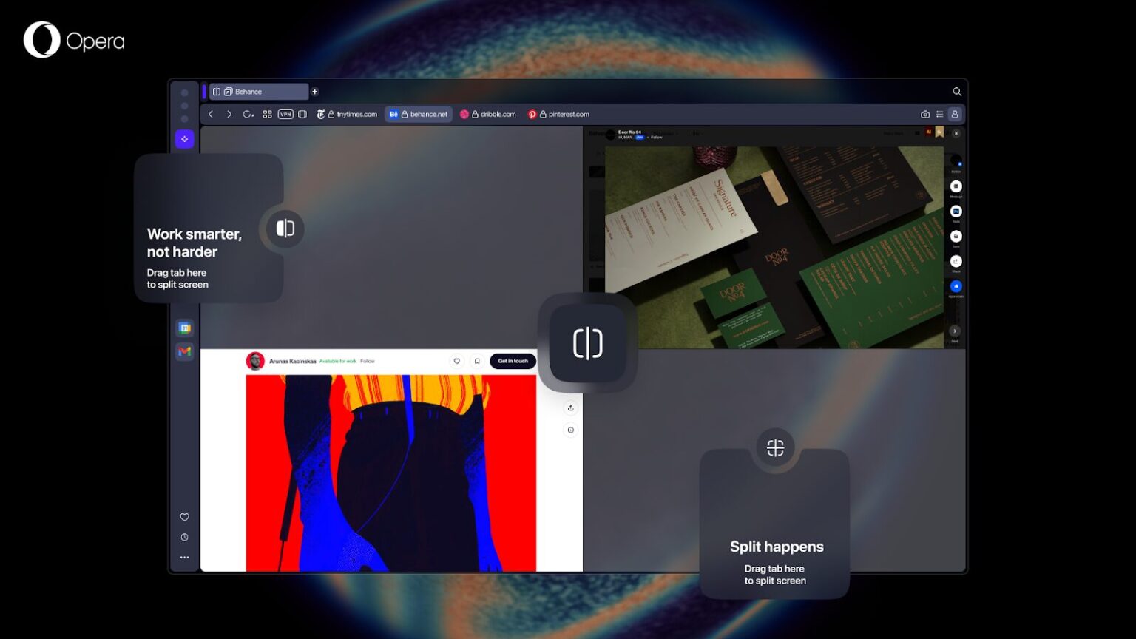Open the tile tabs grid control

click(x=267, y=115)
